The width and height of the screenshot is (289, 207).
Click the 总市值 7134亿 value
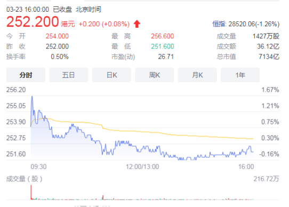pyautogui.click(x=269, y=57)
